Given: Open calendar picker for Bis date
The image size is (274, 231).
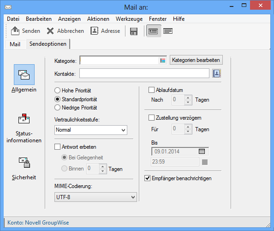Looking at the screenshot, I should click(202, 151).
